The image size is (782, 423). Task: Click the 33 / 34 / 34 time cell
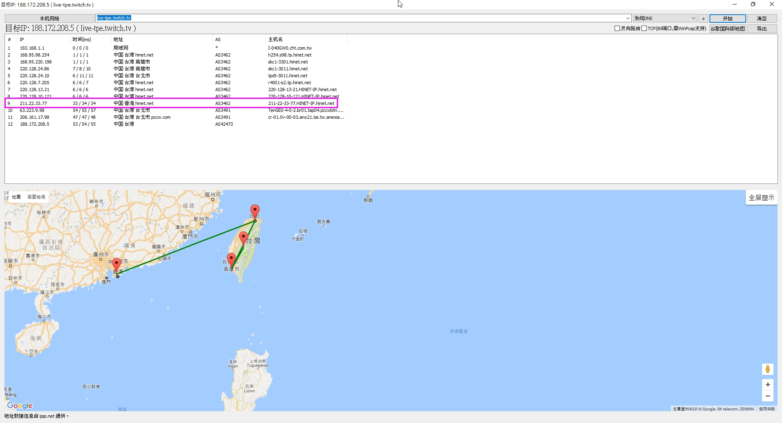tap(84, 103)
